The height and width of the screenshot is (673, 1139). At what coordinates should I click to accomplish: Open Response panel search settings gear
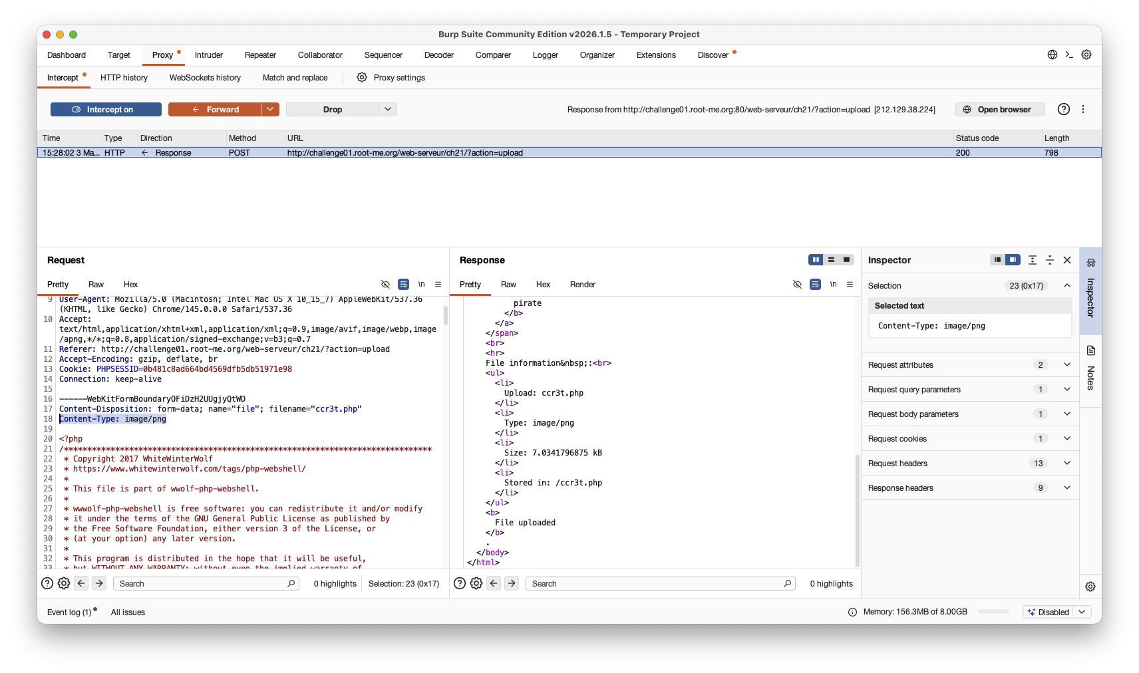(x=476, y=583)
